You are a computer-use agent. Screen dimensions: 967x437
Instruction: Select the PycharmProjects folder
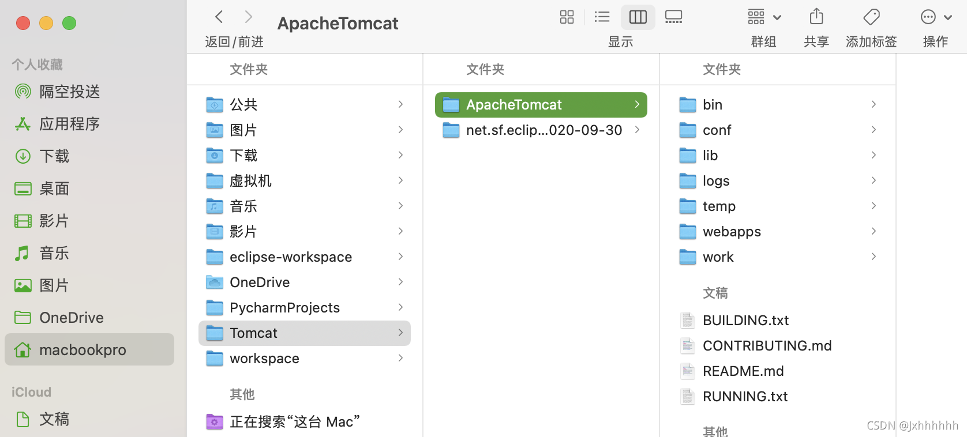(x=304, y=307)
